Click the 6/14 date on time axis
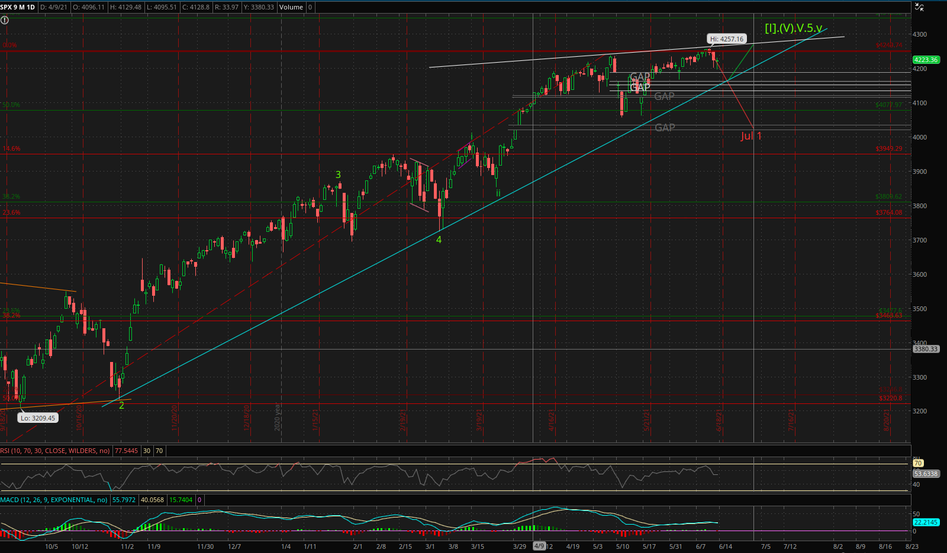 [x=726, y=546]
